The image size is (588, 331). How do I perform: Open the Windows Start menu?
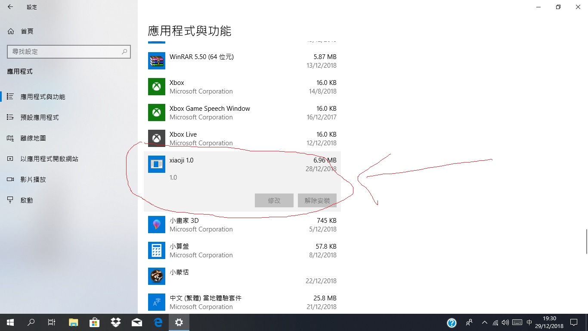(10, 322)
